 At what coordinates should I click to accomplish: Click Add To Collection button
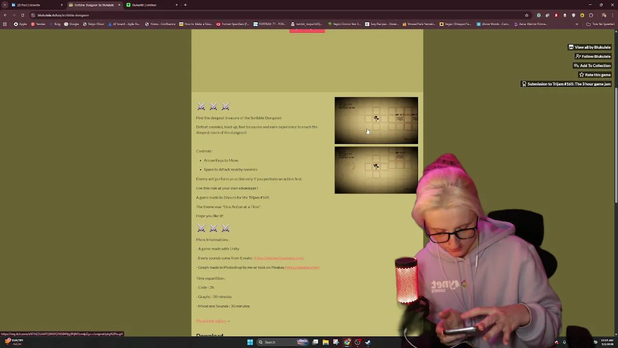coord(592,66)
